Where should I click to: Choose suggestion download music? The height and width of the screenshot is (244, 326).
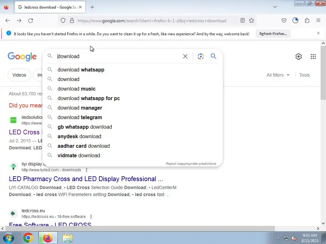point(132,89)
